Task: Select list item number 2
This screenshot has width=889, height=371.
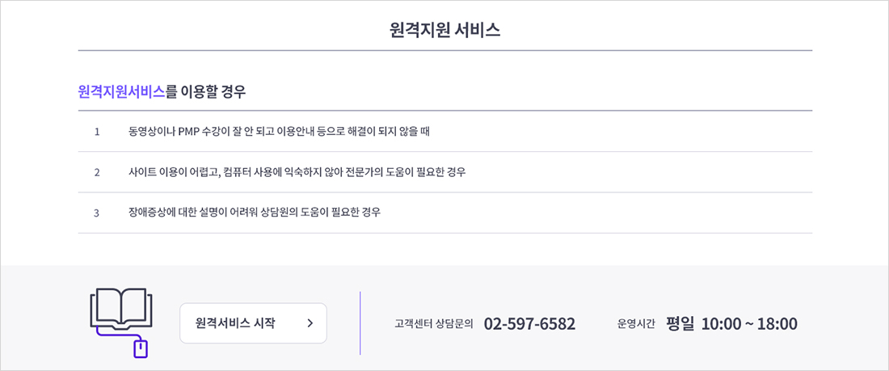Action: coord(97,172)
